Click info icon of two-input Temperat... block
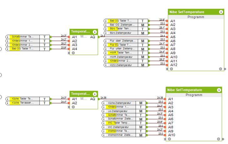This screenshot has height=144, width=228. pyautogui.click(x=95, y=94)
